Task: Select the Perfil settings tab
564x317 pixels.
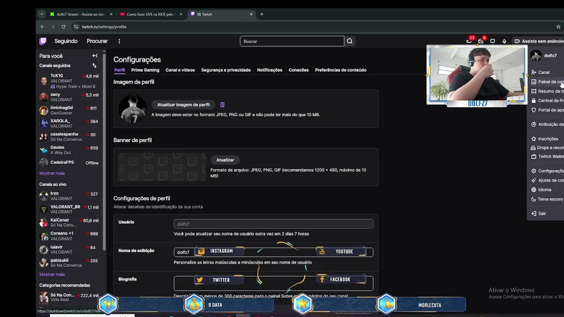Action: tap(119, 70)
